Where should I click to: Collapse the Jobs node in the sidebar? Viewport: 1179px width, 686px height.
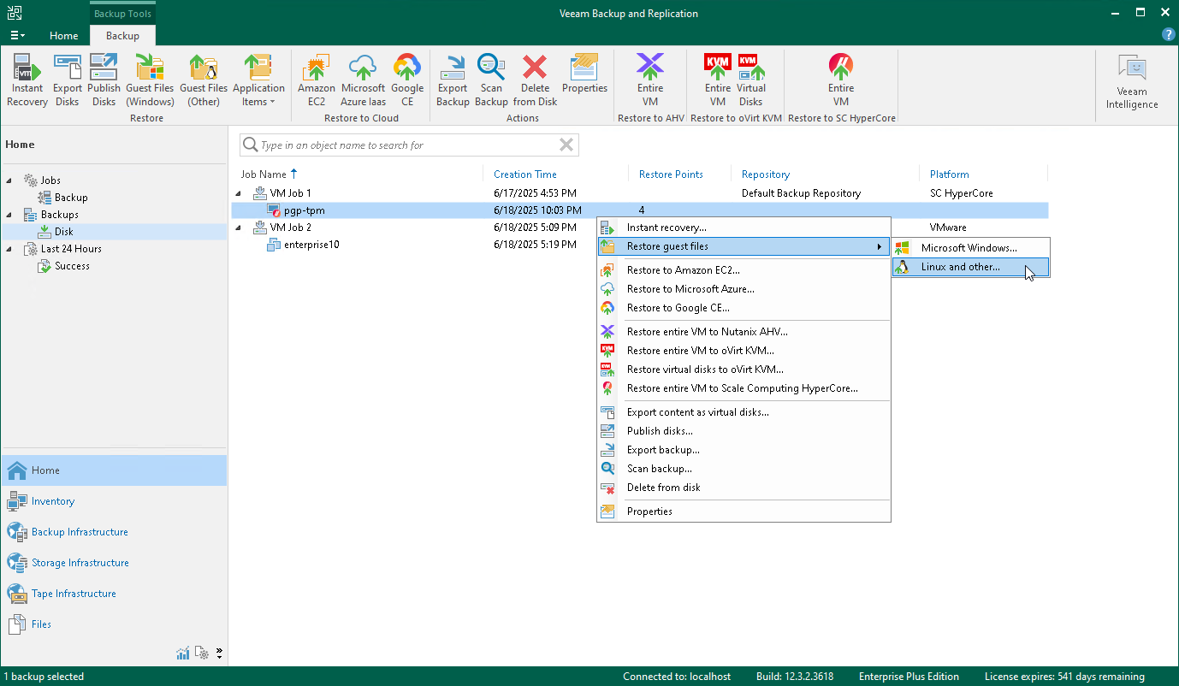coord(10,180)
